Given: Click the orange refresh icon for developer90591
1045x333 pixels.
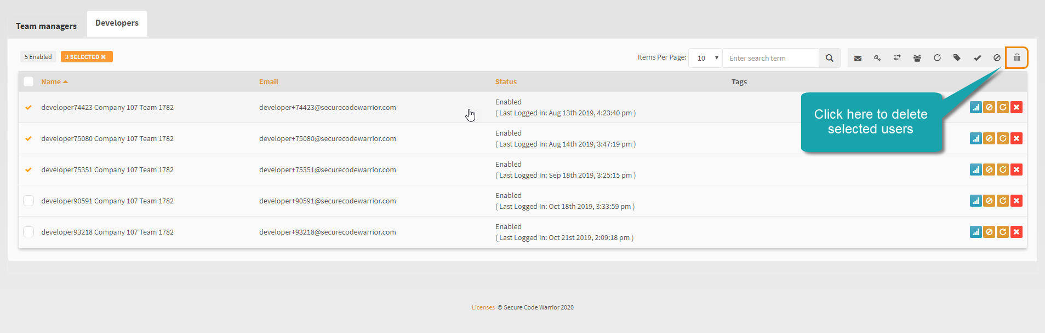Looking at the screenshot, I should [x=1003, y=201].
